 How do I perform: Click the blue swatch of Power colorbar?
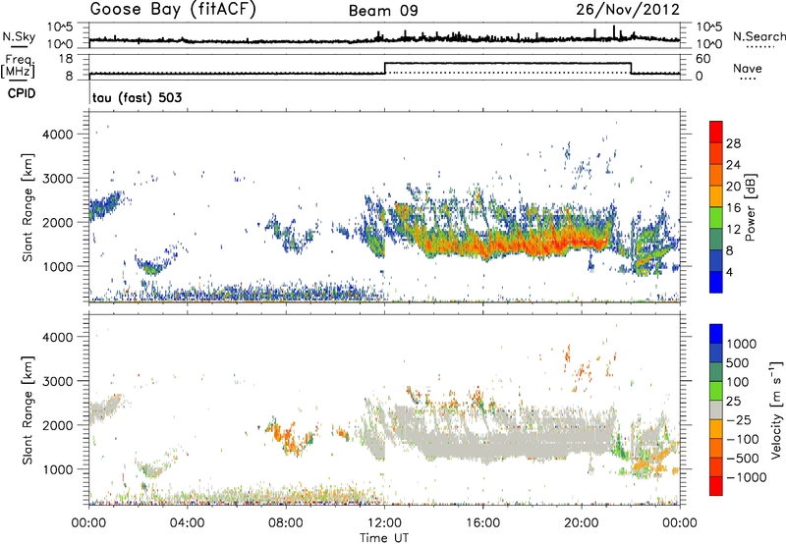coord(716,282)
